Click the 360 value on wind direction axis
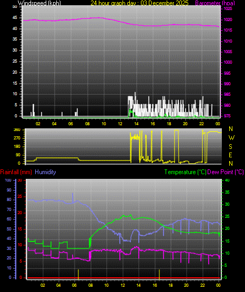The height and width of the screenshot is (292, 245). [17, 130]
